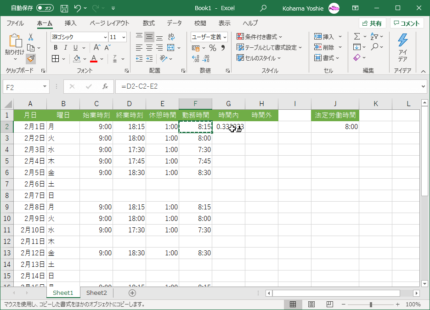Click the Comma Style icon
Viewport: 430px width, 310px height.
223,48
